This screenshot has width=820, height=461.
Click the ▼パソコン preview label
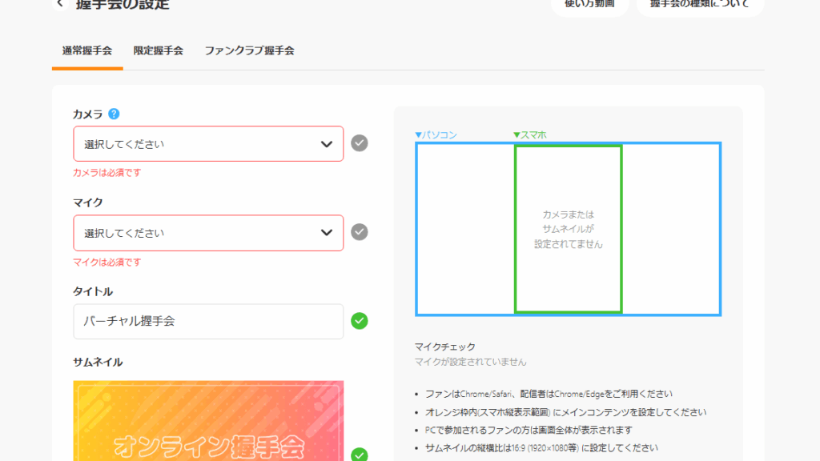pos(436,135)
